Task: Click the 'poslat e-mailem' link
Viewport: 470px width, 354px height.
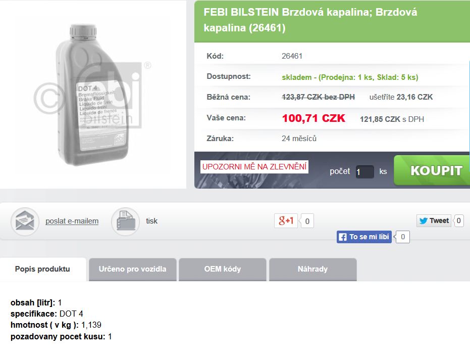Action: click(x=72, y=221)
